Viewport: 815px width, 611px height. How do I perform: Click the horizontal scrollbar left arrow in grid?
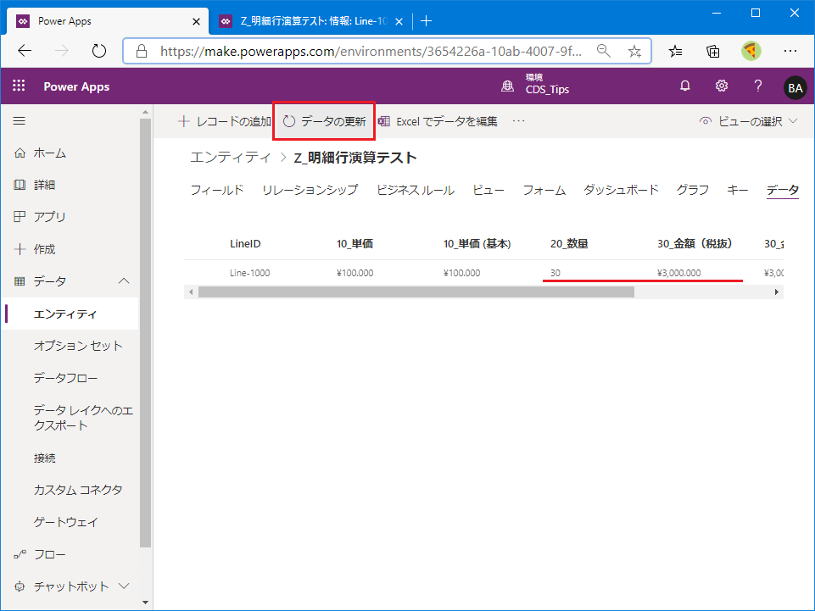191,292
